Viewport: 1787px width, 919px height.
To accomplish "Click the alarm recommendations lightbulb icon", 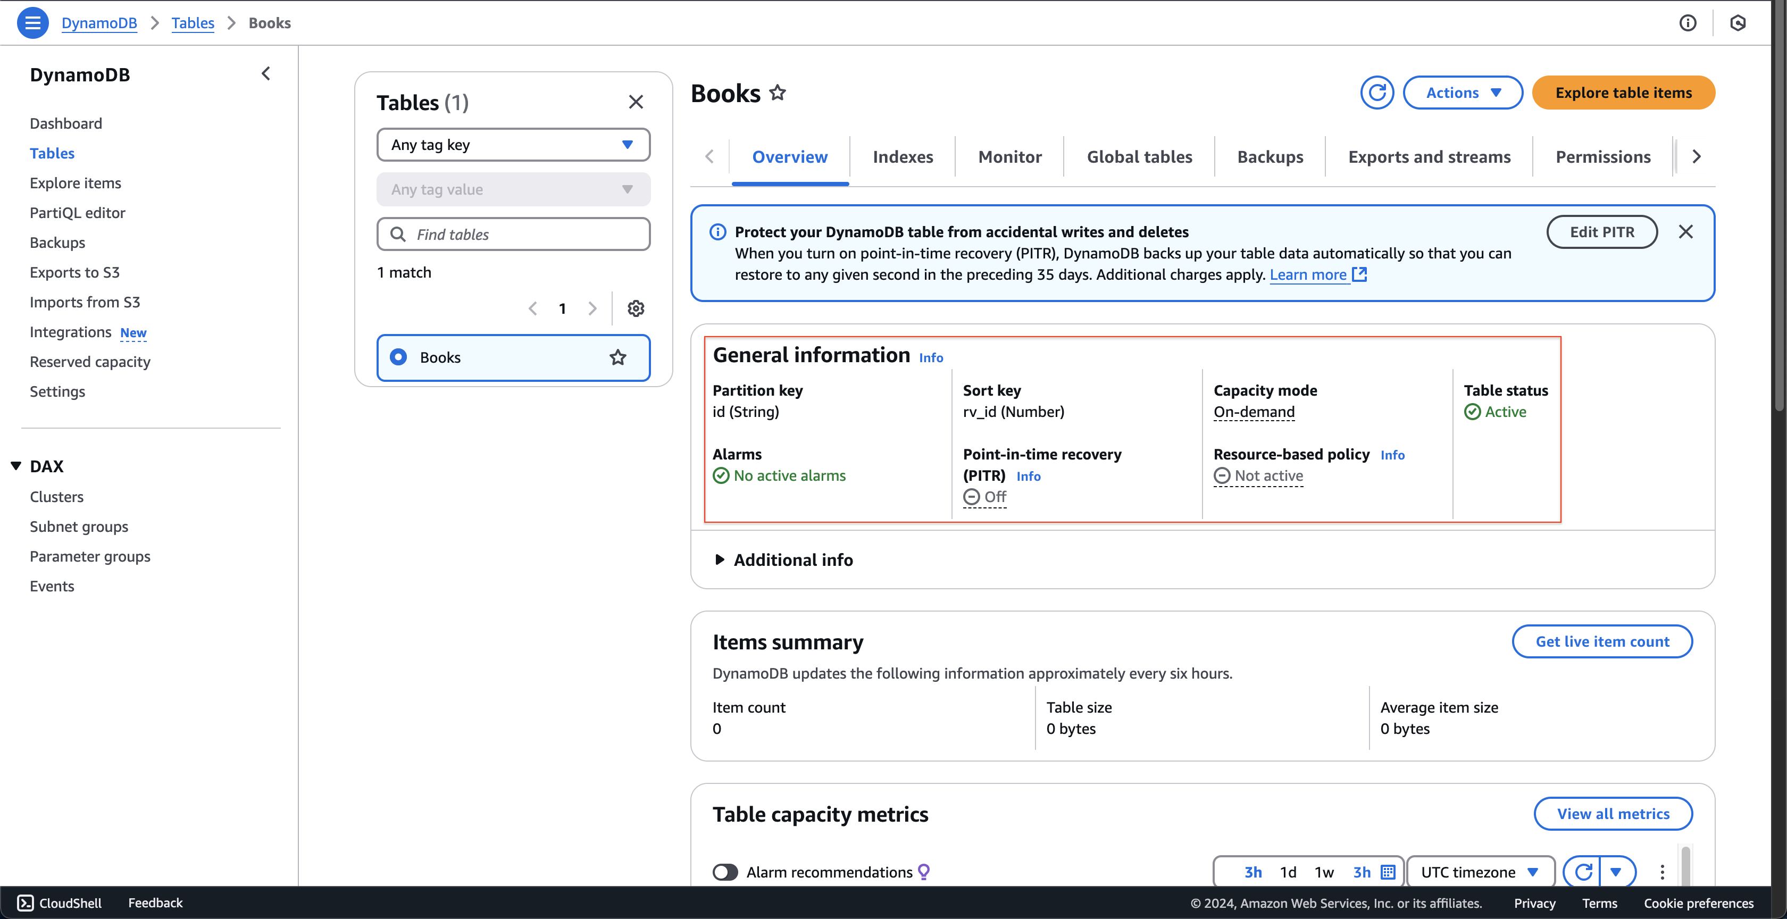I will 923,872.
